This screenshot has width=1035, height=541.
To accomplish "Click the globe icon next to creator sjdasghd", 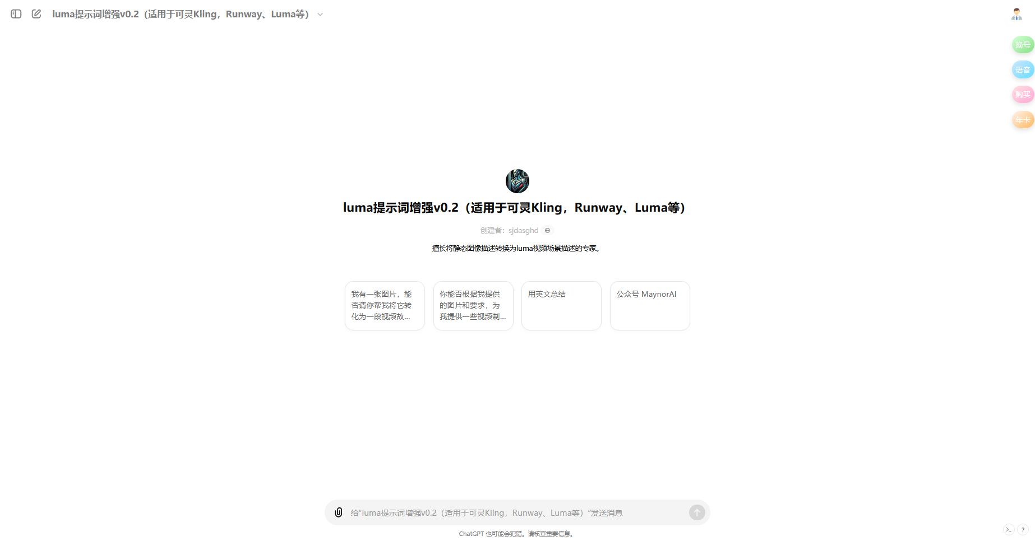I will click(x=548, y=230).
